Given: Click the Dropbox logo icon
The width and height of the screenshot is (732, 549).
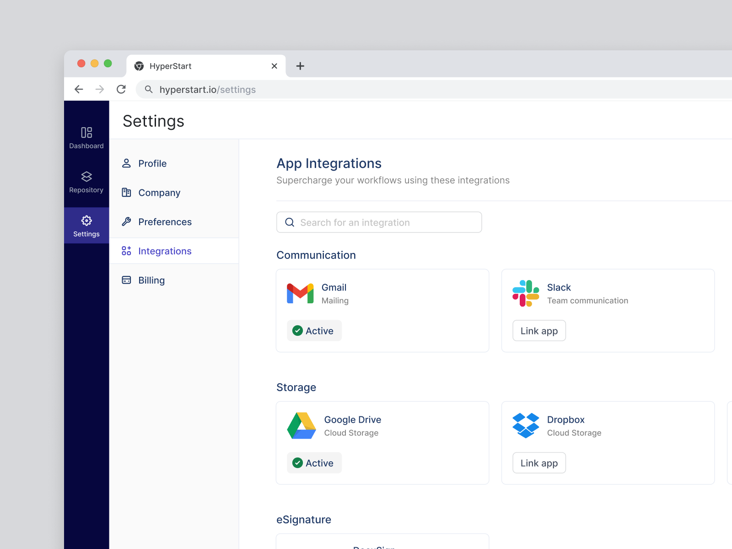Looking at the screenshot, I should 526,425.
